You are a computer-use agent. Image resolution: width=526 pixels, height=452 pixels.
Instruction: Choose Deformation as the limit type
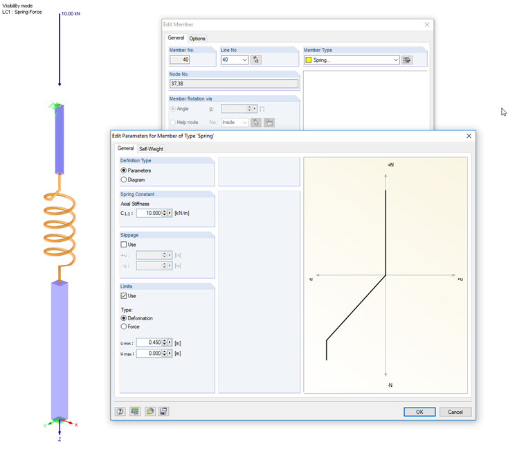tap(124, 318)
